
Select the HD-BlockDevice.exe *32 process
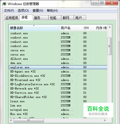click(x=58, y=76)
